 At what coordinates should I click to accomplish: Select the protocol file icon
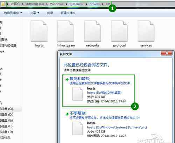click(x=119, y=31)
